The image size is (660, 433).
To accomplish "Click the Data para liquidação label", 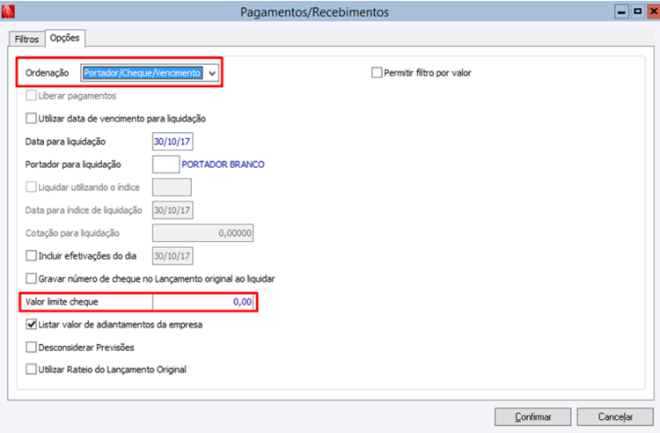I will click(65, 142).
